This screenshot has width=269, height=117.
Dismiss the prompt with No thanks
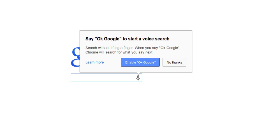click(174, 62)
